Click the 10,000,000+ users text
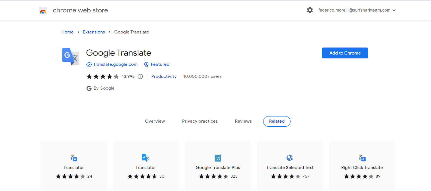 coord(202,76)
